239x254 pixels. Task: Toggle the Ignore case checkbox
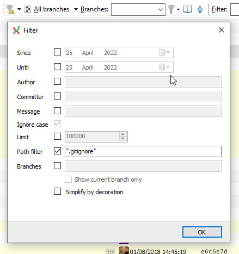click(x=57, y=124)
